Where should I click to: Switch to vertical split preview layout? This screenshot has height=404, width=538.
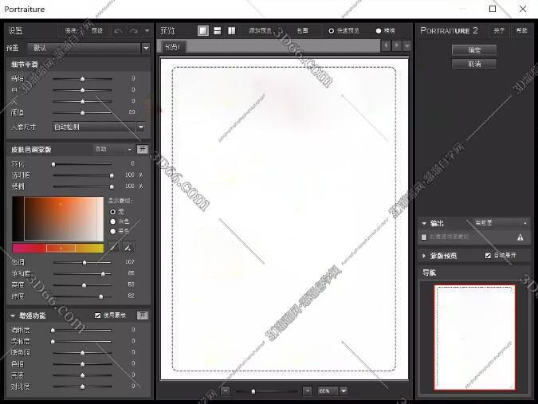[232, 30]
